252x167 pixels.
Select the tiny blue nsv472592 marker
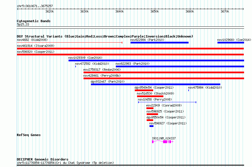[76, 66]
